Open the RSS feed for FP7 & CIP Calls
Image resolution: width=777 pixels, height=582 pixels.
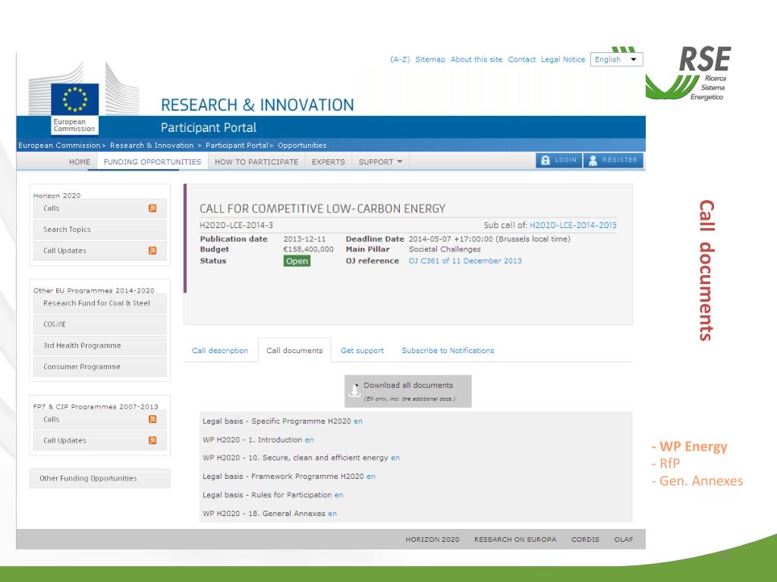(153, 419)
